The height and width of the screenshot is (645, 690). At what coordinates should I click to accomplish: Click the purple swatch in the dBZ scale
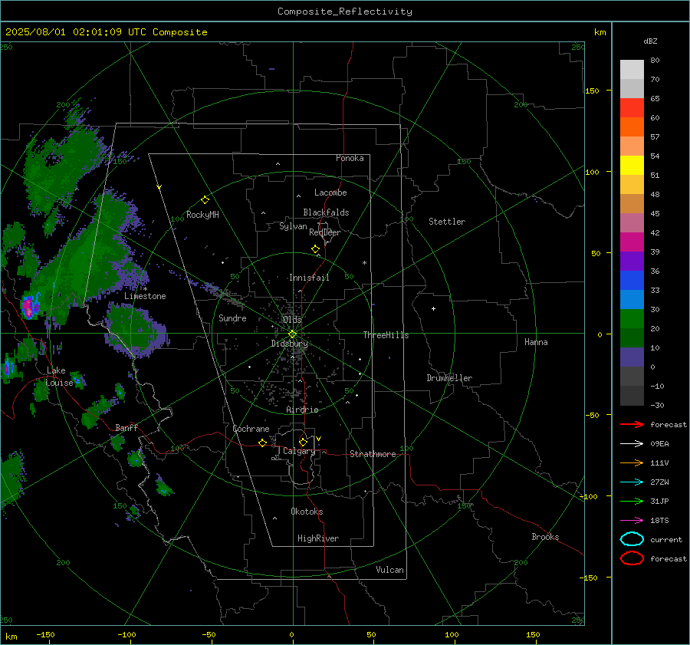tap(632, 261)
